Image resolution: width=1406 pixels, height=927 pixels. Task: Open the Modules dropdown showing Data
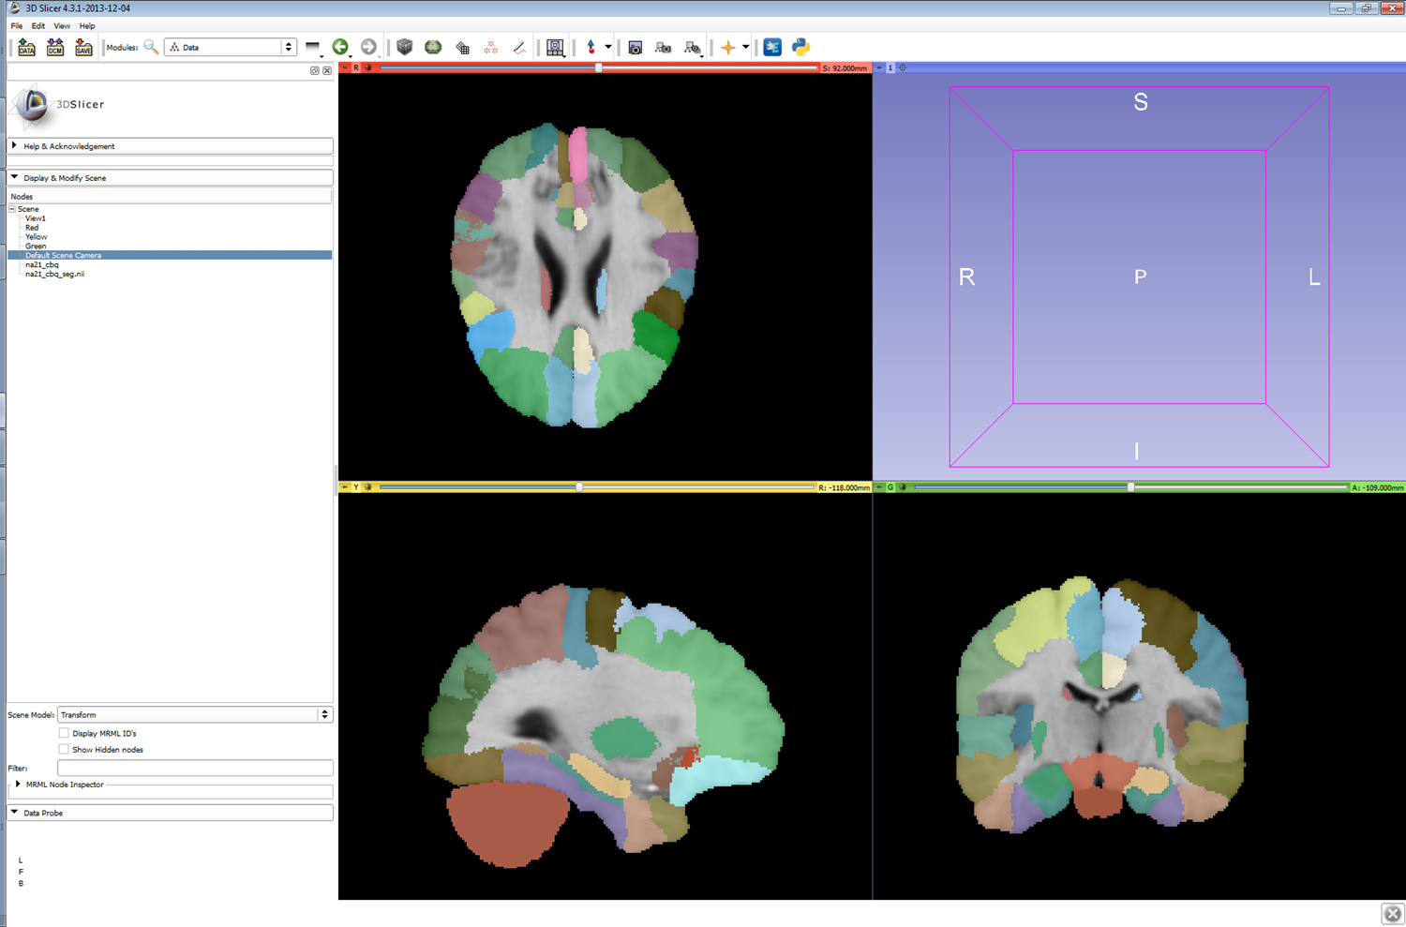click(231, 47)
